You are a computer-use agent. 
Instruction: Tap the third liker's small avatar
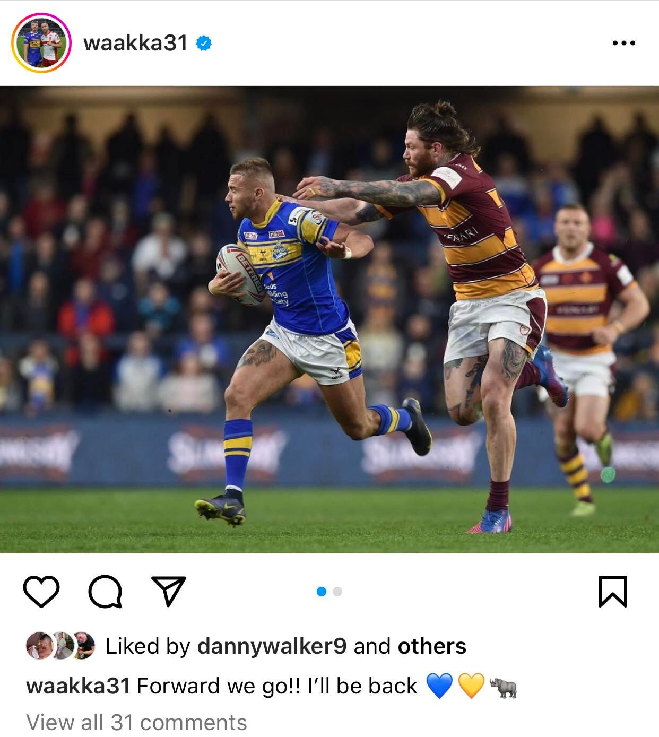[83, 646]
